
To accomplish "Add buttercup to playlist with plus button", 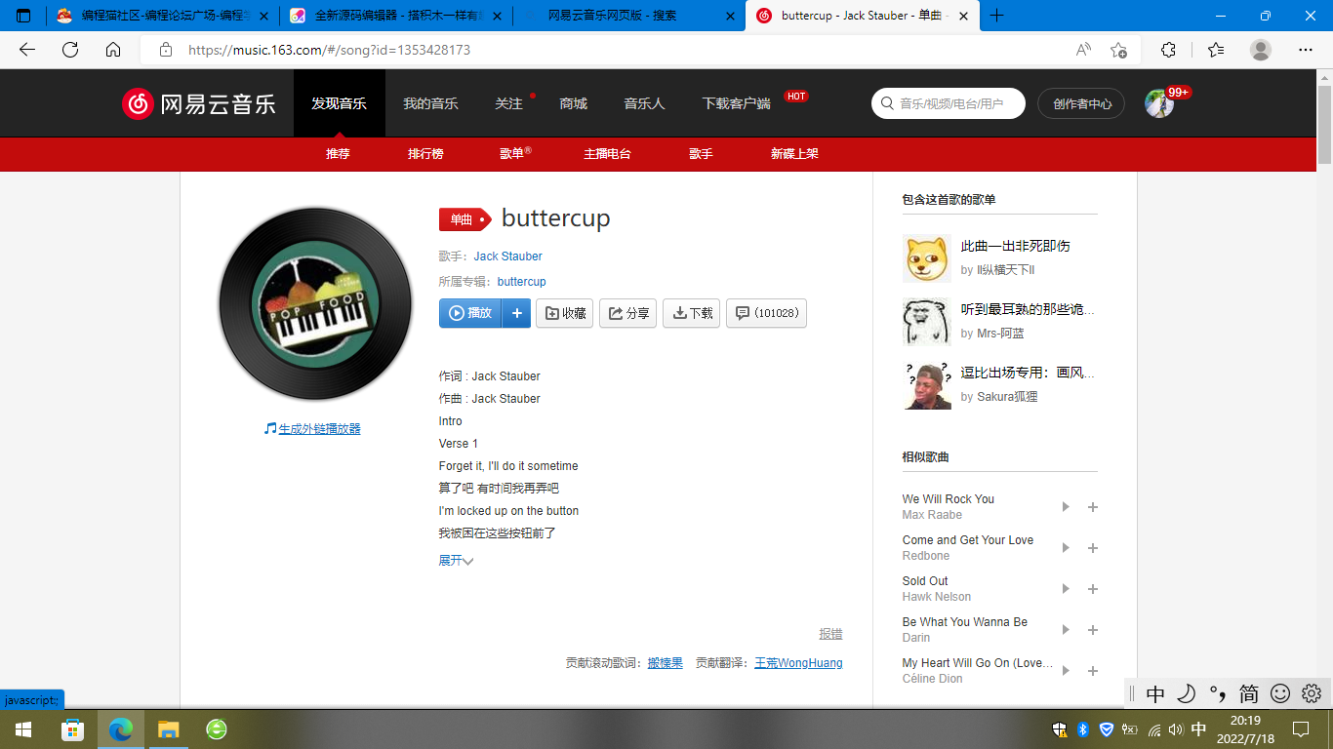I will point(516,313).
